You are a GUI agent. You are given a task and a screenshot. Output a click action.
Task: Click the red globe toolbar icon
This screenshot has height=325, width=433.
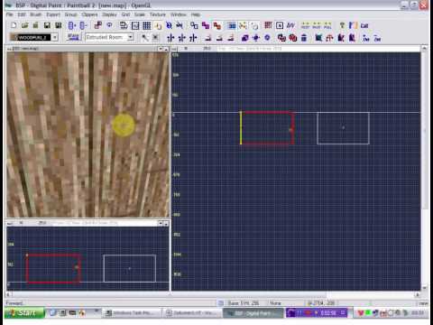(292, 38)
